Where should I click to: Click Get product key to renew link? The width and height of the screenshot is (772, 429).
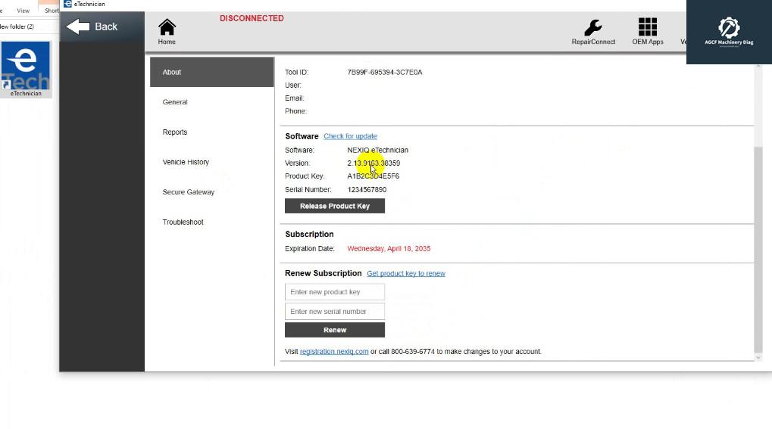(405, 274)
